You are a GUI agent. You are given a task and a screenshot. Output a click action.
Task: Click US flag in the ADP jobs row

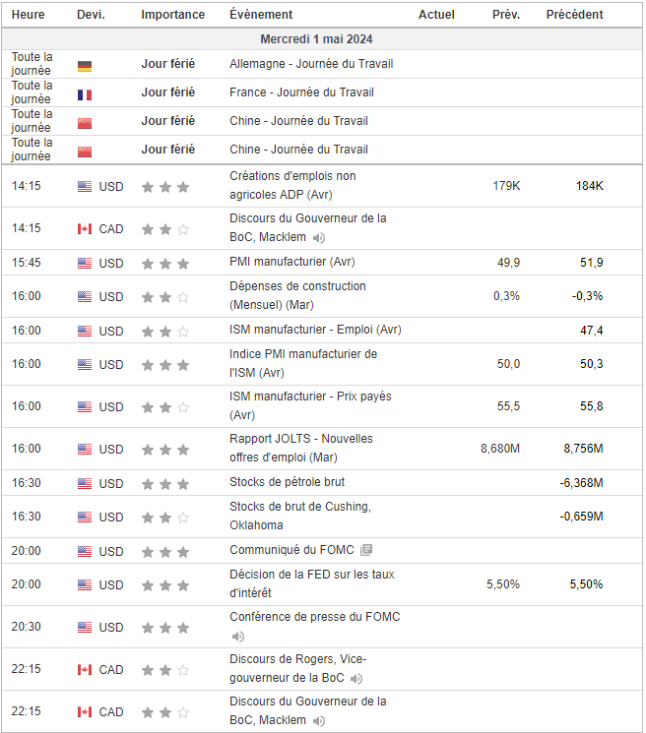(85, 186)
